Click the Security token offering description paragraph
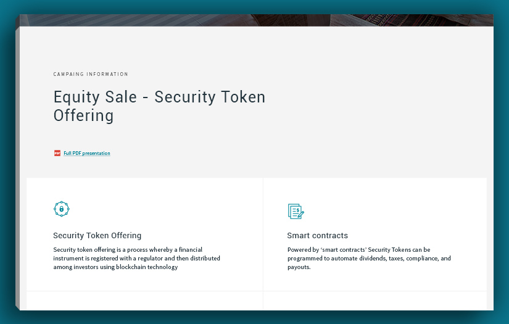 136,258
